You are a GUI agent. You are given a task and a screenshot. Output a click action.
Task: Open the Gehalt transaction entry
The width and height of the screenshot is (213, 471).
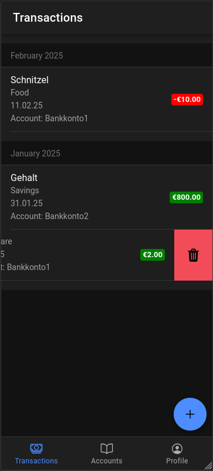click(107, 197)
